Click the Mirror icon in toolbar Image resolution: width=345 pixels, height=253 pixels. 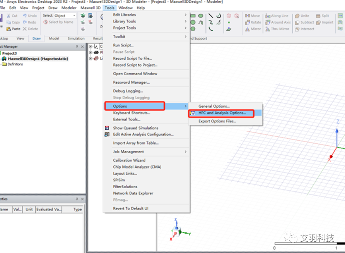[x=248, y=29]
